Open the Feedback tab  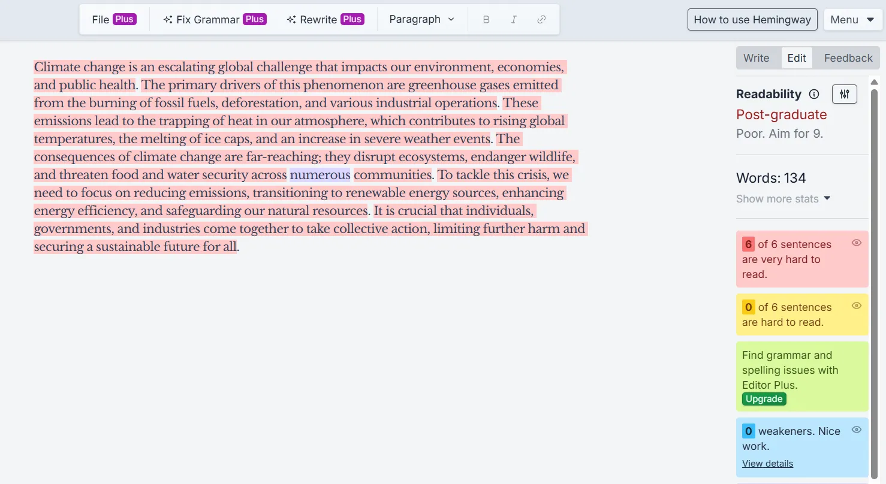tap(846, 58)
